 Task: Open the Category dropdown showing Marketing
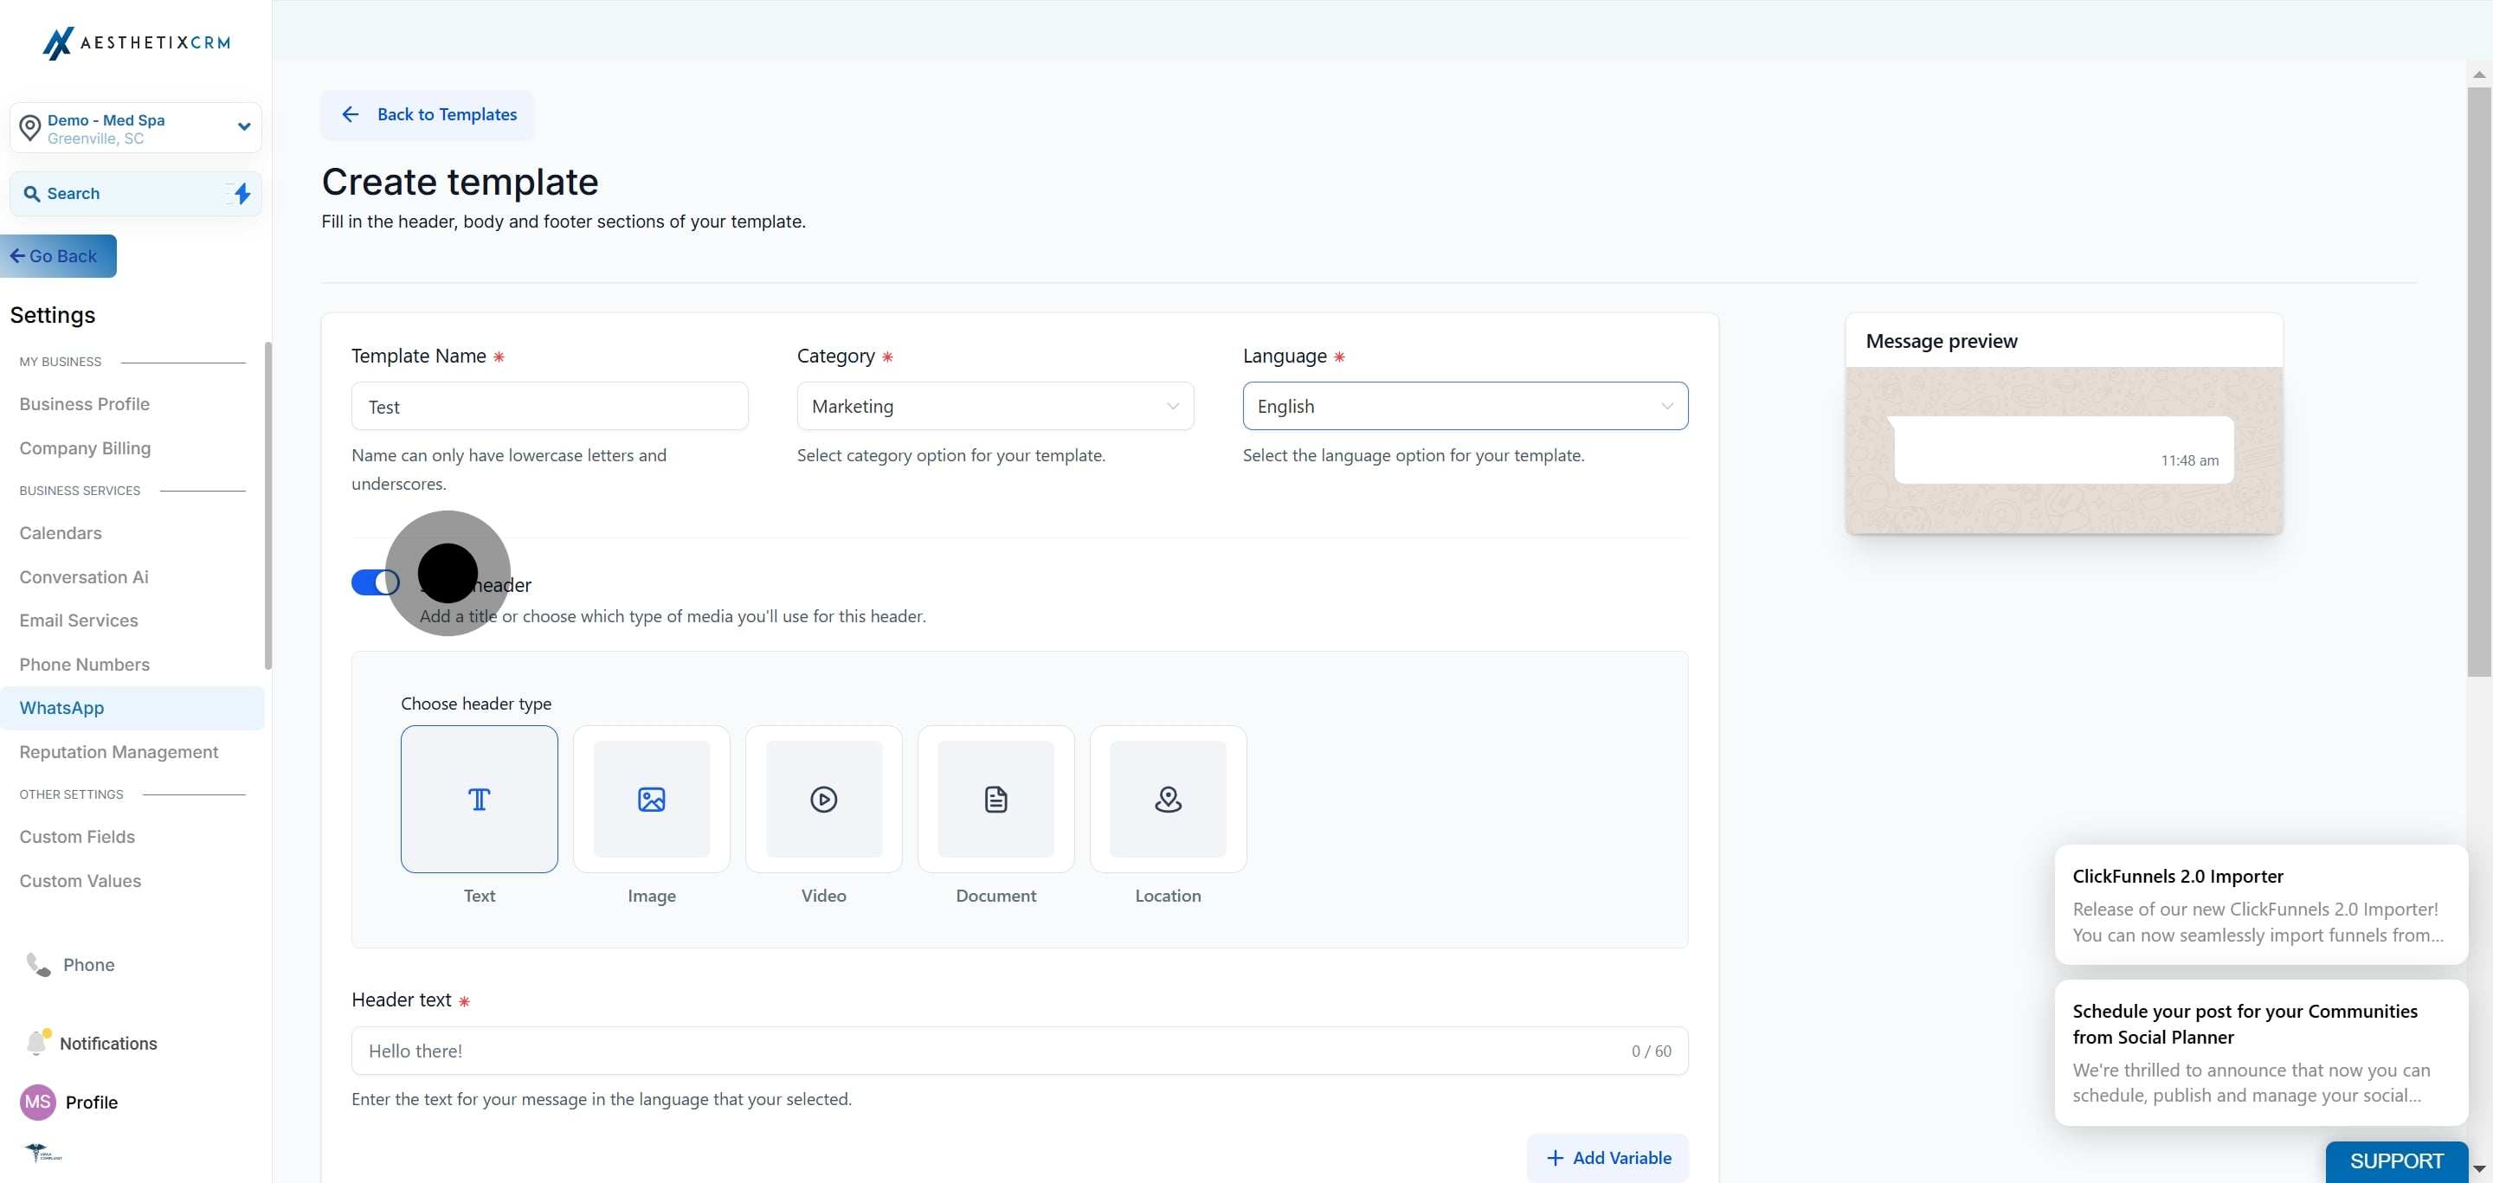point(995,406)
